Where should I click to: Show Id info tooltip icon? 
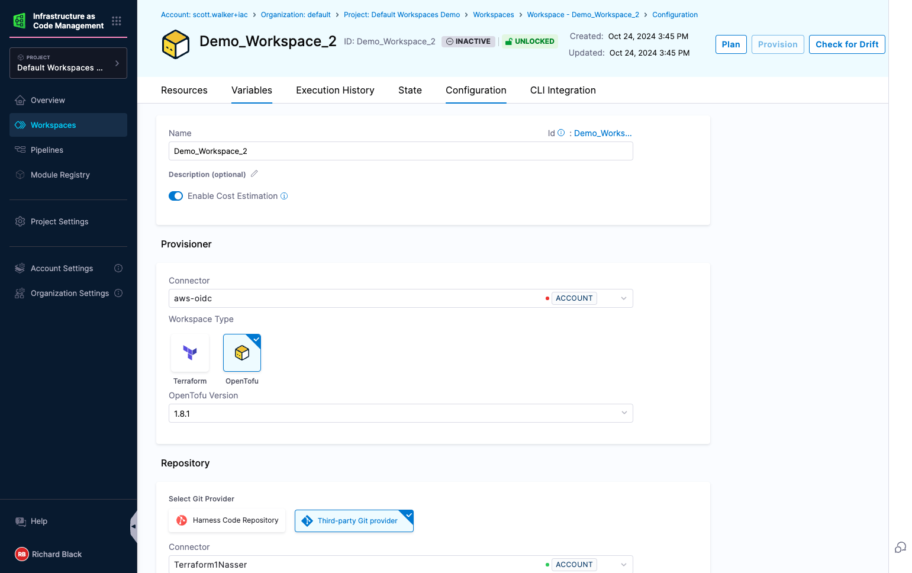click(x=561, y=133)
